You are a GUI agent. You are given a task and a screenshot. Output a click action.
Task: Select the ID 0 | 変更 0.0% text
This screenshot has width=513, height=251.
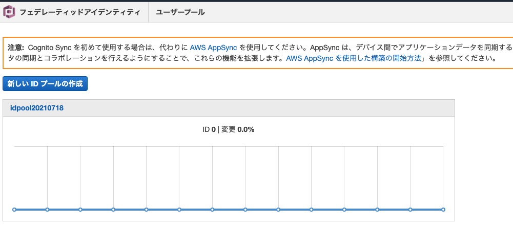(229, 129)
